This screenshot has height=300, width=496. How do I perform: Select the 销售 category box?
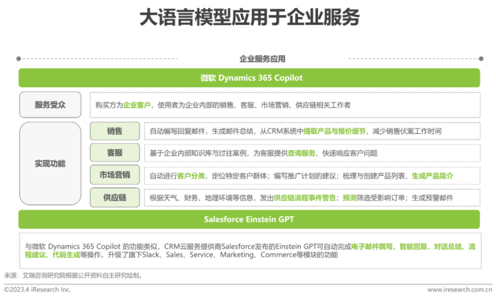[115, 131]
